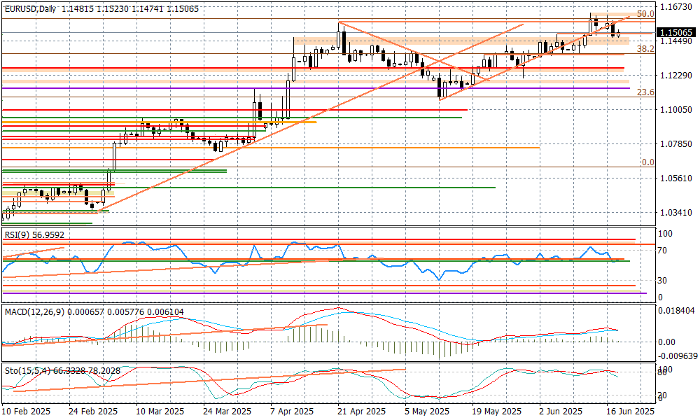Select the 16 Jun 2025 date label
Viewport: 700px width, 420px height.
(629, 412)
